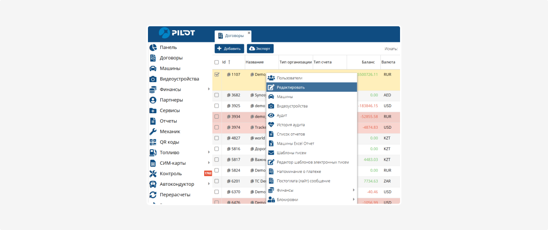Viewport: 548px width, 230px height.
Task: Click the Добавить button
Action: 229,48
